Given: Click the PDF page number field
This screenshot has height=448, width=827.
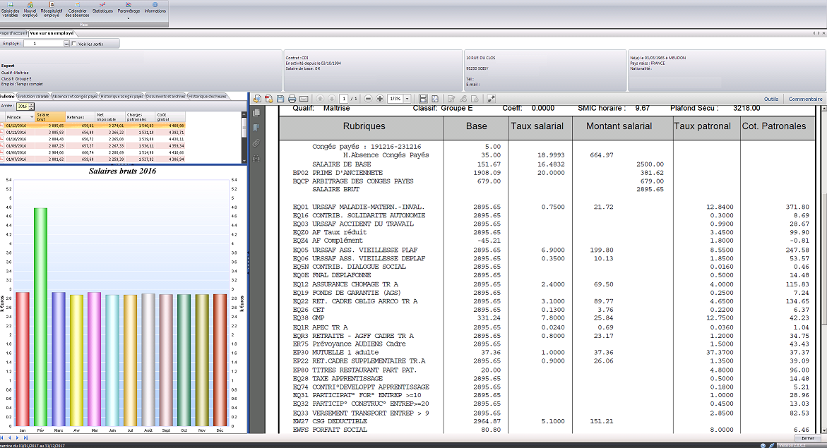Looking at the screenshot, I should [x=344, y=99].
